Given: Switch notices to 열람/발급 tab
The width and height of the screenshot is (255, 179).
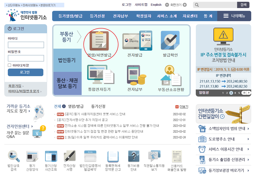Looking at the screenshot, I should pos(76,106).
